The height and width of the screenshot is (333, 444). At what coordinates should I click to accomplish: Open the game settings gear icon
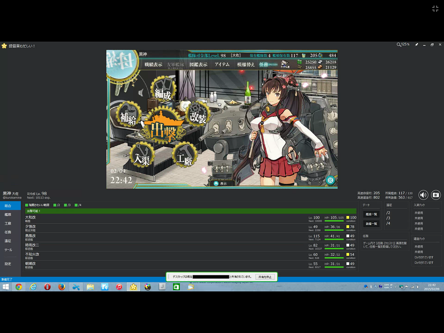tap(330, 180)
